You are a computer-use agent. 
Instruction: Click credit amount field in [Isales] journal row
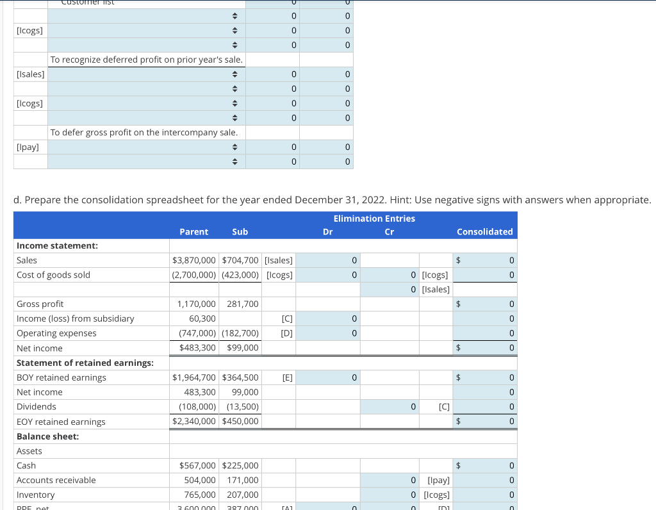click(x=326, y=74)
